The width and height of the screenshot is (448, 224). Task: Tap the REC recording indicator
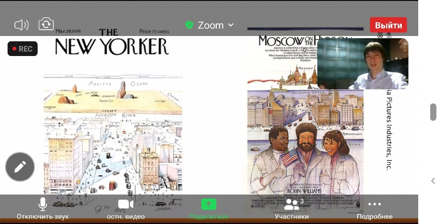pos(23,49)
